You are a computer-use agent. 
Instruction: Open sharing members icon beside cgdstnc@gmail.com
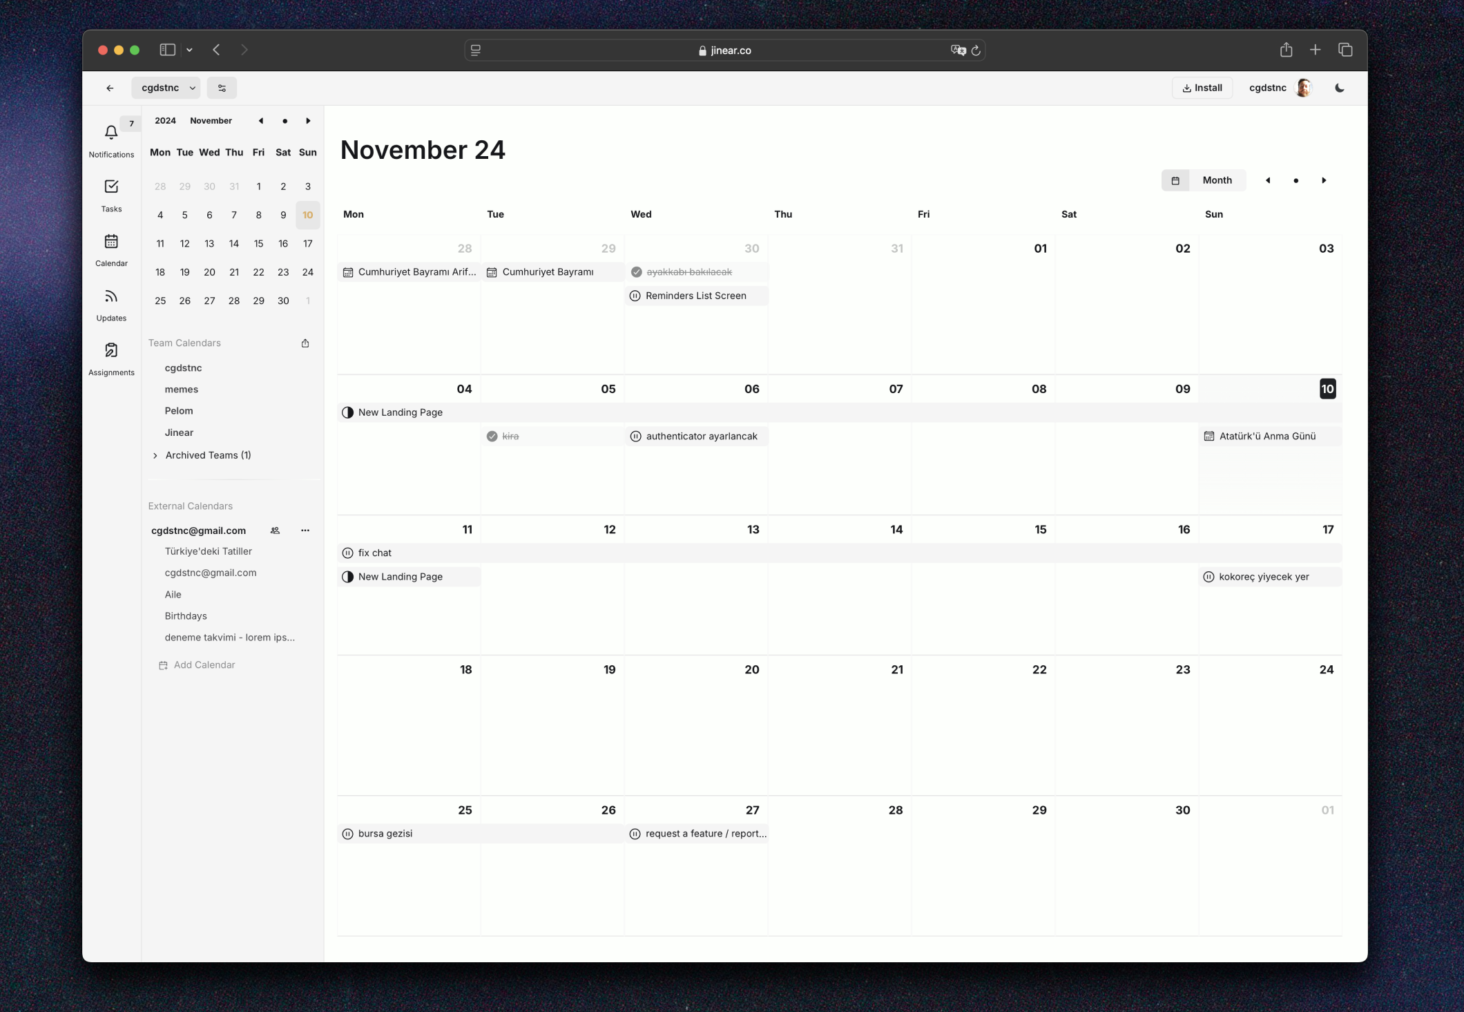tap(275, 530)
